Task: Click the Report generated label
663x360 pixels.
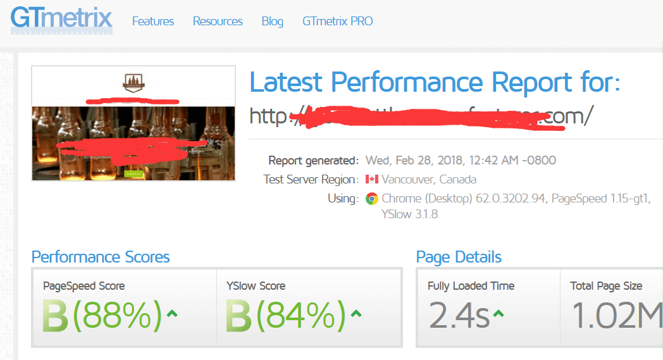Action: click(313, 161)
